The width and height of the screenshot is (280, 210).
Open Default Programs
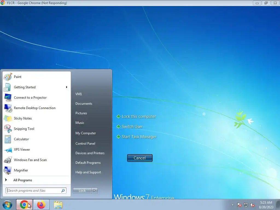pyautogui.click(x=88, y=163)
